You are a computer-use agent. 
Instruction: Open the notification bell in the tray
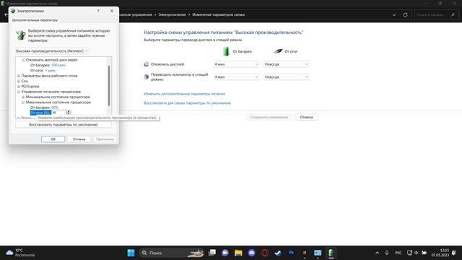tap(454, 253)
